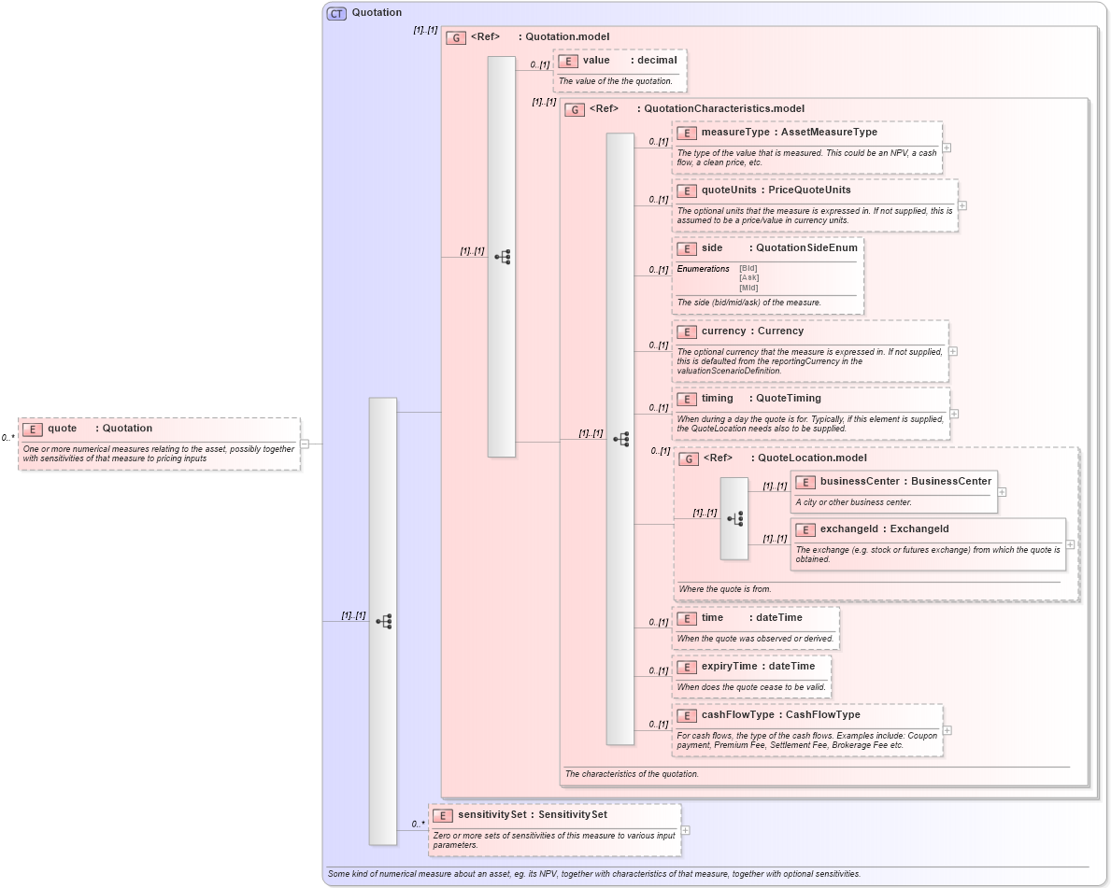Select the 'Quotation' complex type title
The width and height of the screenshot is (1111, 888).
click(x=377, y=13)
